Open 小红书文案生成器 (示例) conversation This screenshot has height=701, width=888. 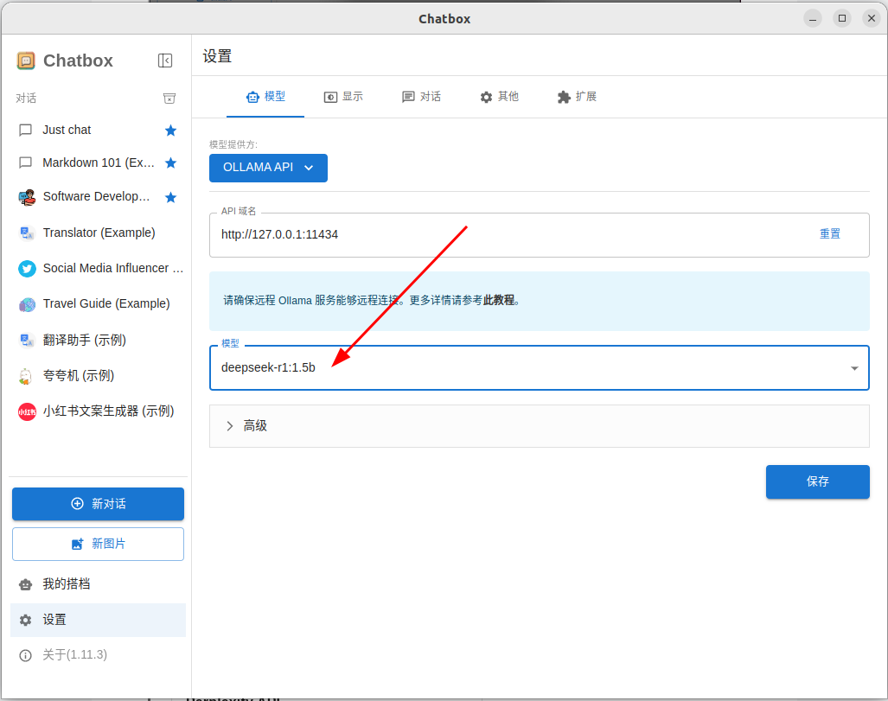tap(98, 411)
